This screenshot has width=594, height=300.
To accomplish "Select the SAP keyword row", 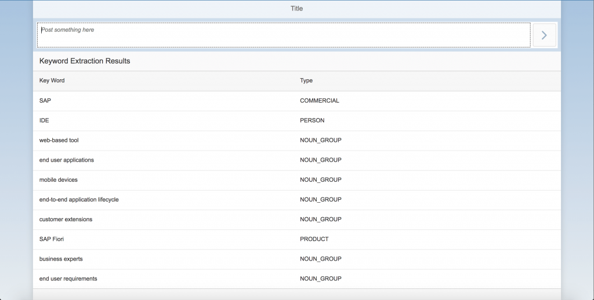I will click(296, 101).
